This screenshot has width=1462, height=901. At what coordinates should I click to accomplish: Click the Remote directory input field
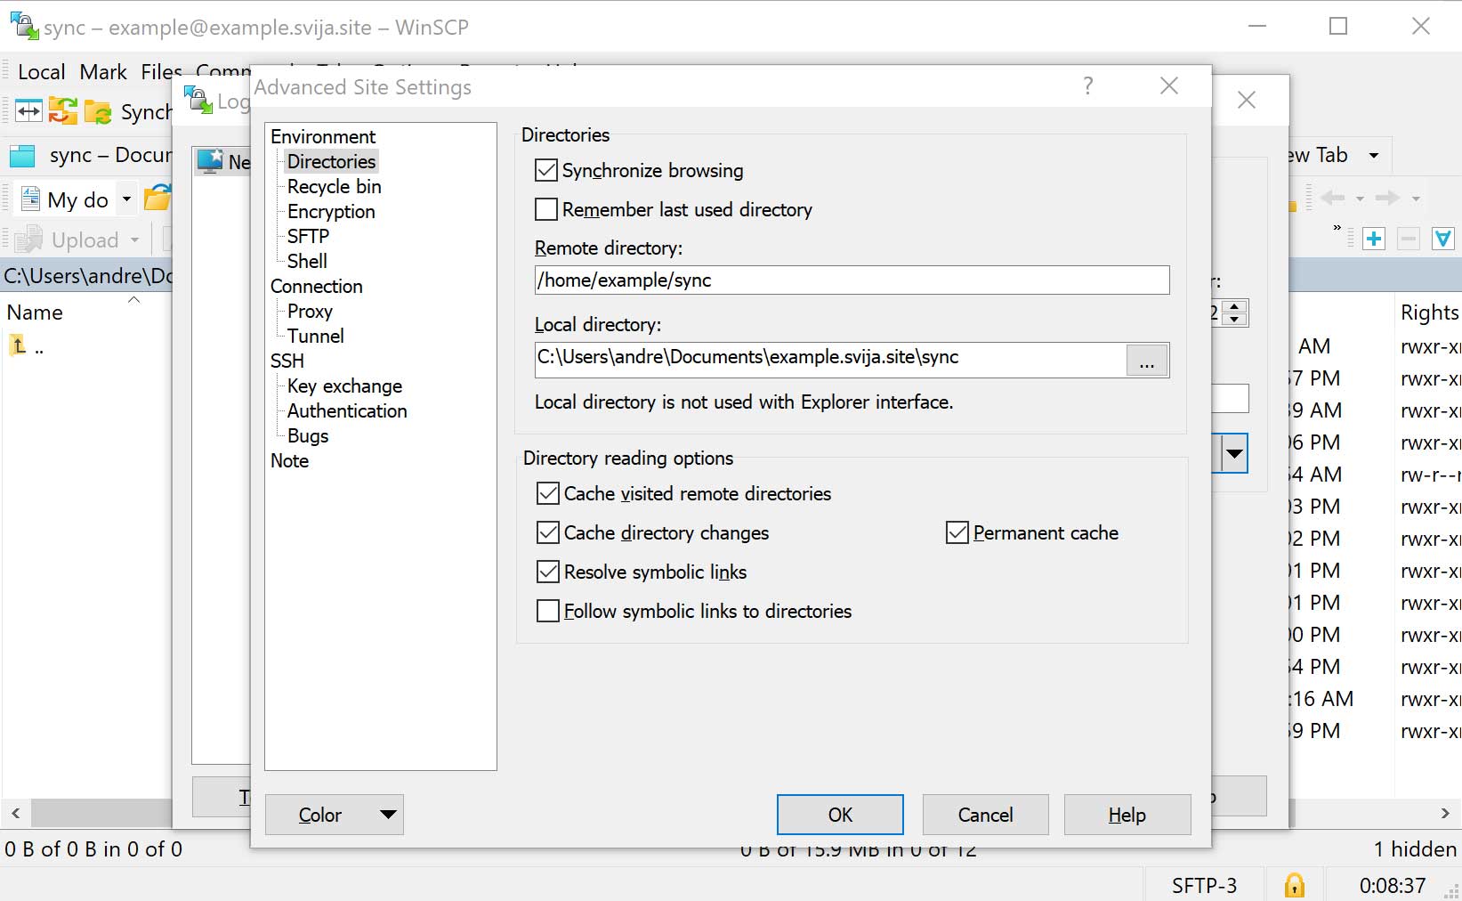point(851,280)
